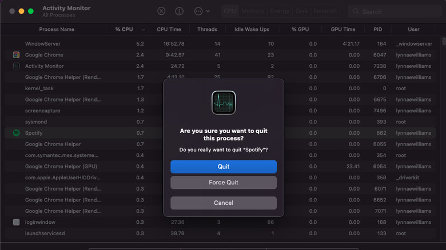Select the Google Chrome Helper (GPU) row
This screenshot has height=250, width=446.
click(220, 167)
